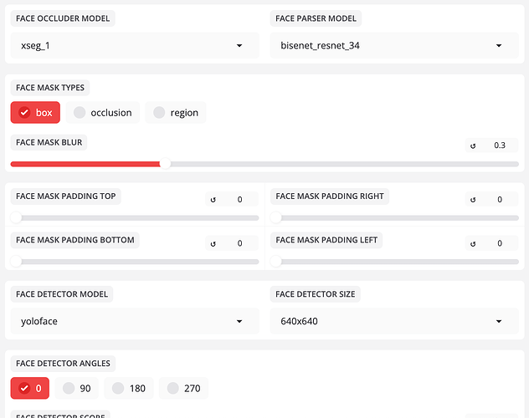Screen dimensions: 529x418
Task: Reset Face Mask Padding Right value
Action: tap(473, 200)
